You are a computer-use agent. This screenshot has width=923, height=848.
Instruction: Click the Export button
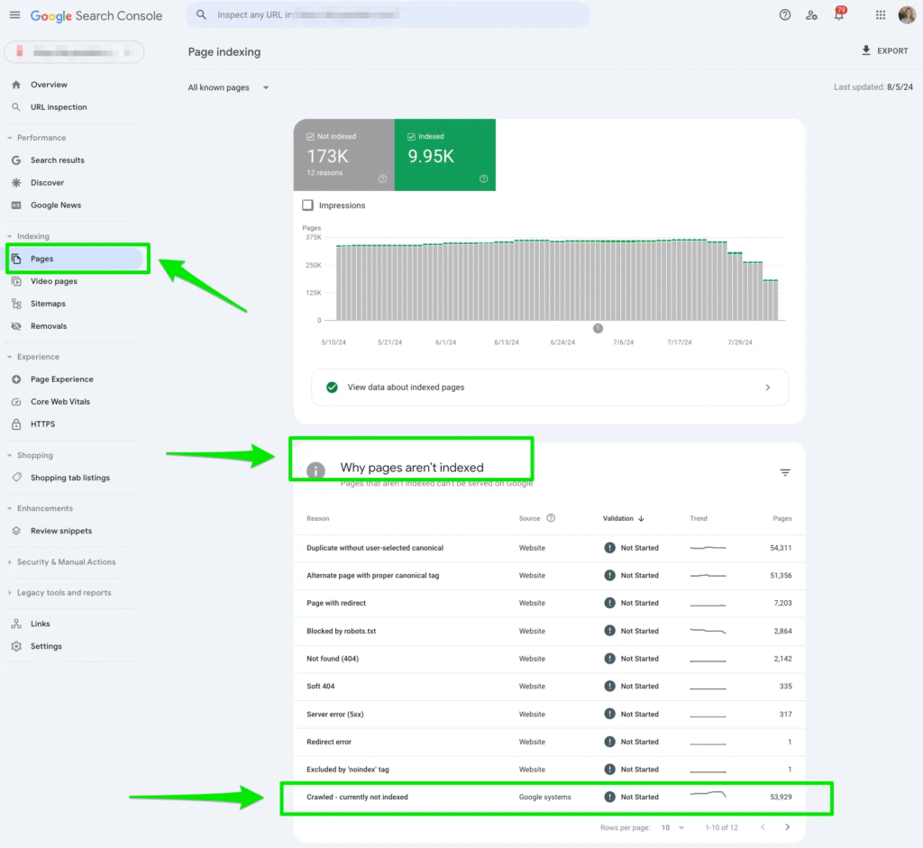pyautogui.click(x=884, y=51)
